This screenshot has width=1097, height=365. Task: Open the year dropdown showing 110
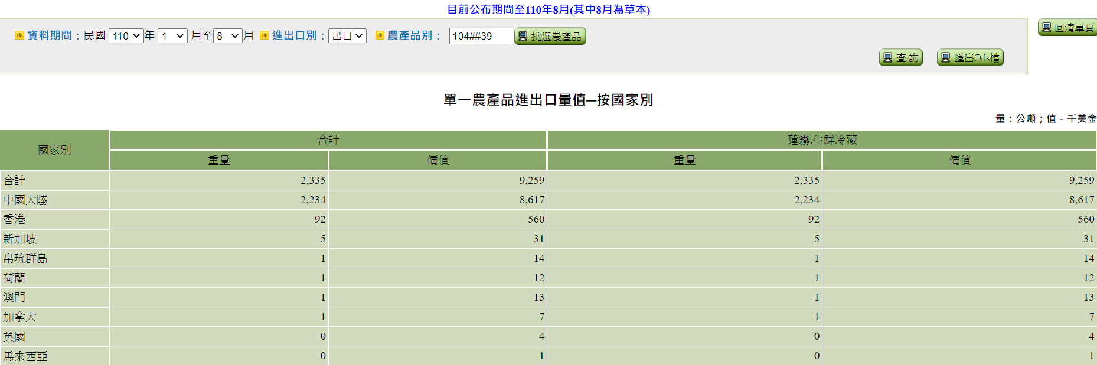pyautogui.click(x=126, y=36)
